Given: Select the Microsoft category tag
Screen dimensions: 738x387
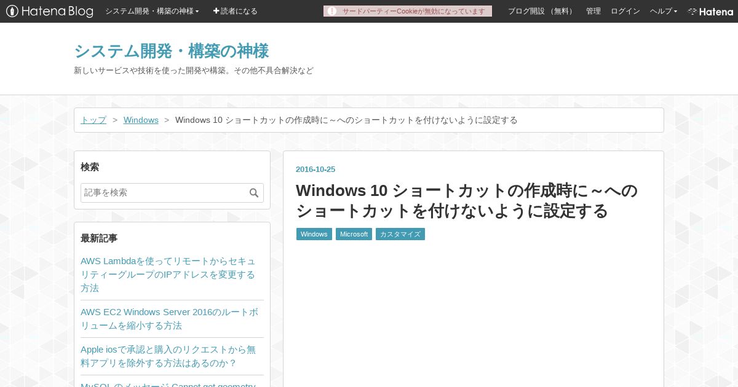Looking at the screenshot, I should pyautogui.click(x=354, y=234).
